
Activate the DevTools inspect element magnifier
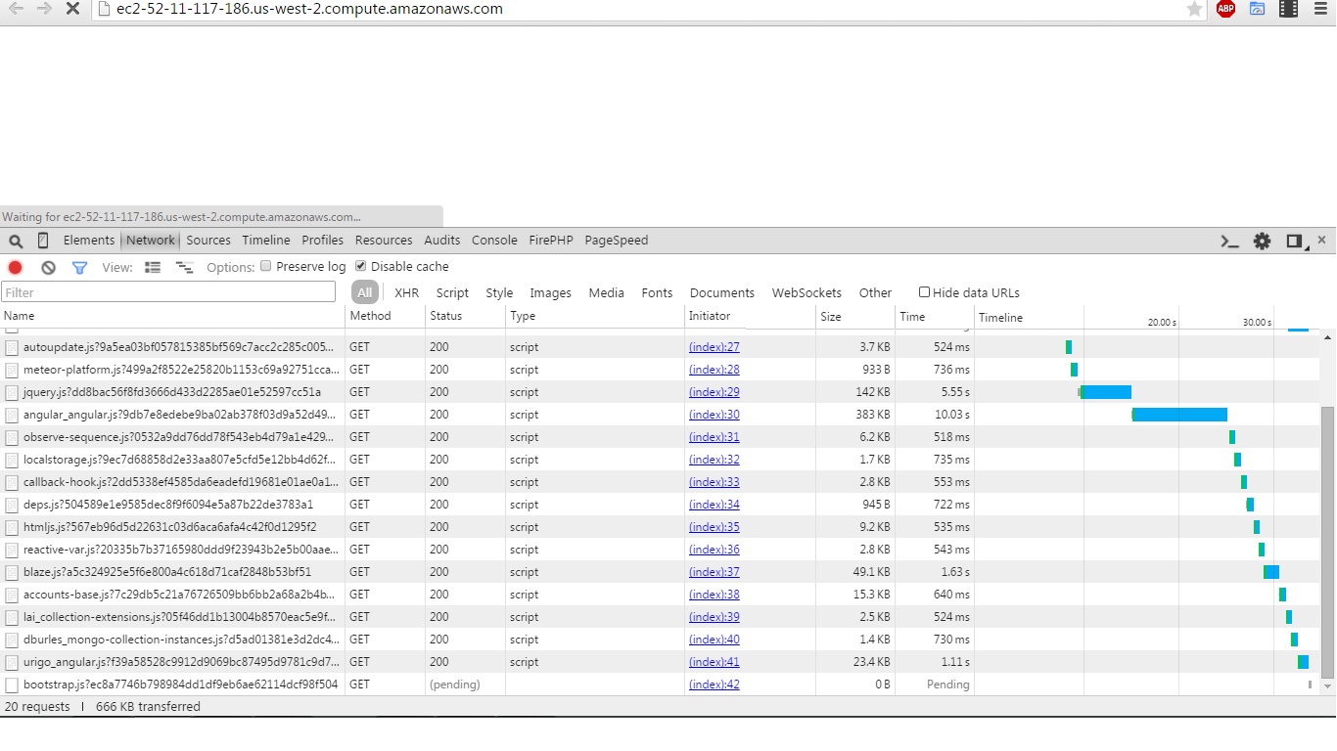(x=16, y=241)
